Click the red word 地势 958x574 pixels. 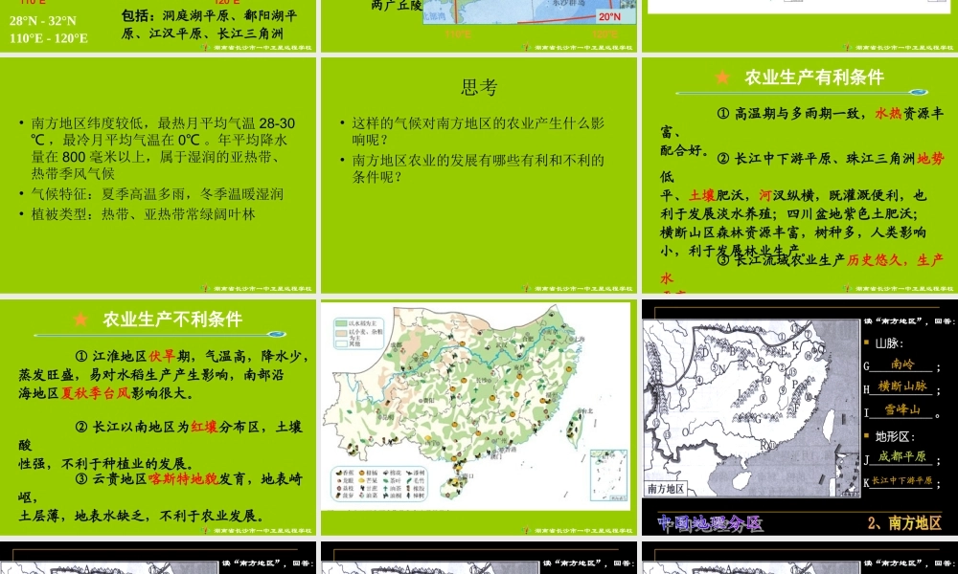(x=930, y=159)
